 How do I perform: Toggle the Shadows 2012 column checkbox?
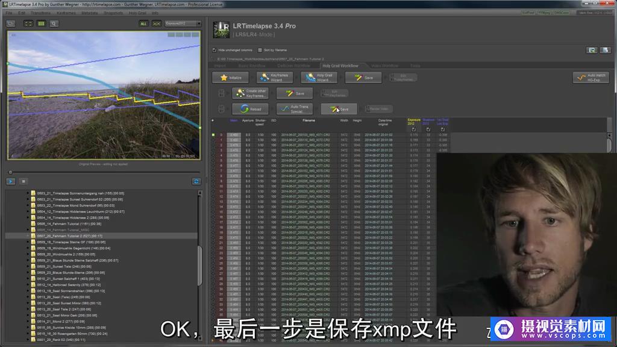pos(428,130)
